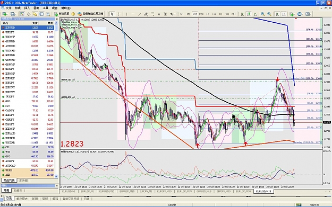Select the vertical line drawing tool
Viewport: 332px width, 207px height.
[x=126, y=14]
